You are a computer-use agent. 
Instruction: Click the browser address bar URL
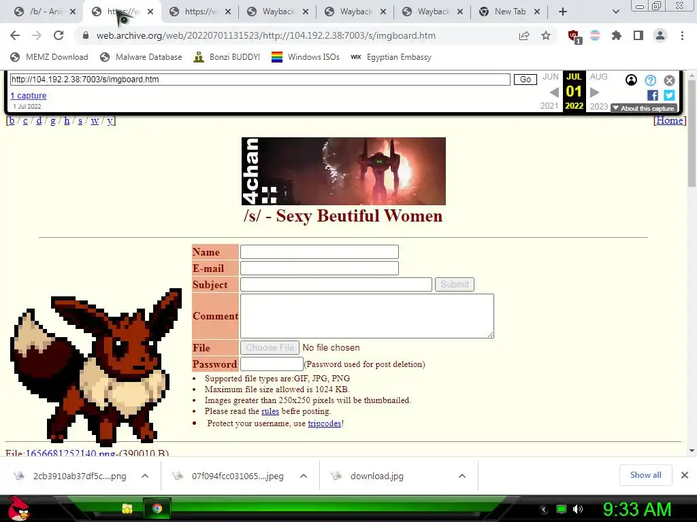pos(266,35)
